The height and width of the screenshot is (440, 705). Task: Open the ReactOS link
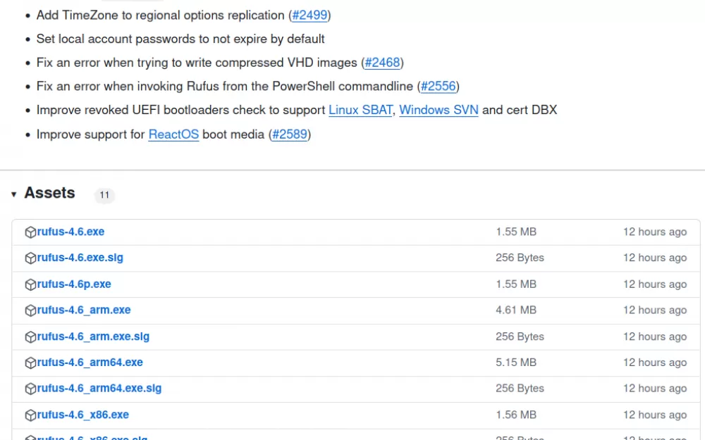tap(173, 134)
